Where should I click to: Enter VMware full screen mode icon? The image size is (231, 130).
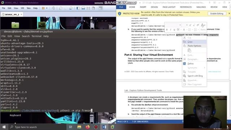coord(88,8)
